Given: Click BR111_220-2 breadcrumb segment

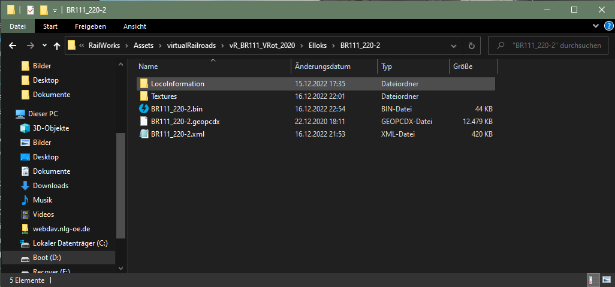Looking at the screenshot, I should (x=360, y=46).
